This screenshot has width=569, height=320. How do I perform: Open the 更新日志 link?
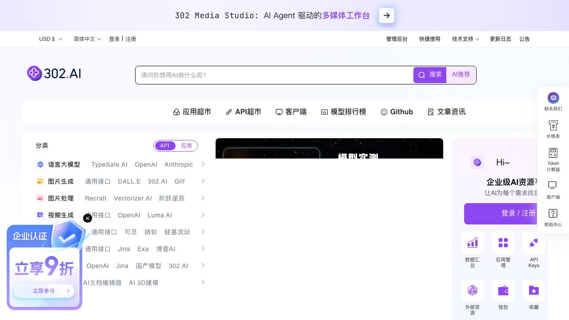click(x=501, y=39)
